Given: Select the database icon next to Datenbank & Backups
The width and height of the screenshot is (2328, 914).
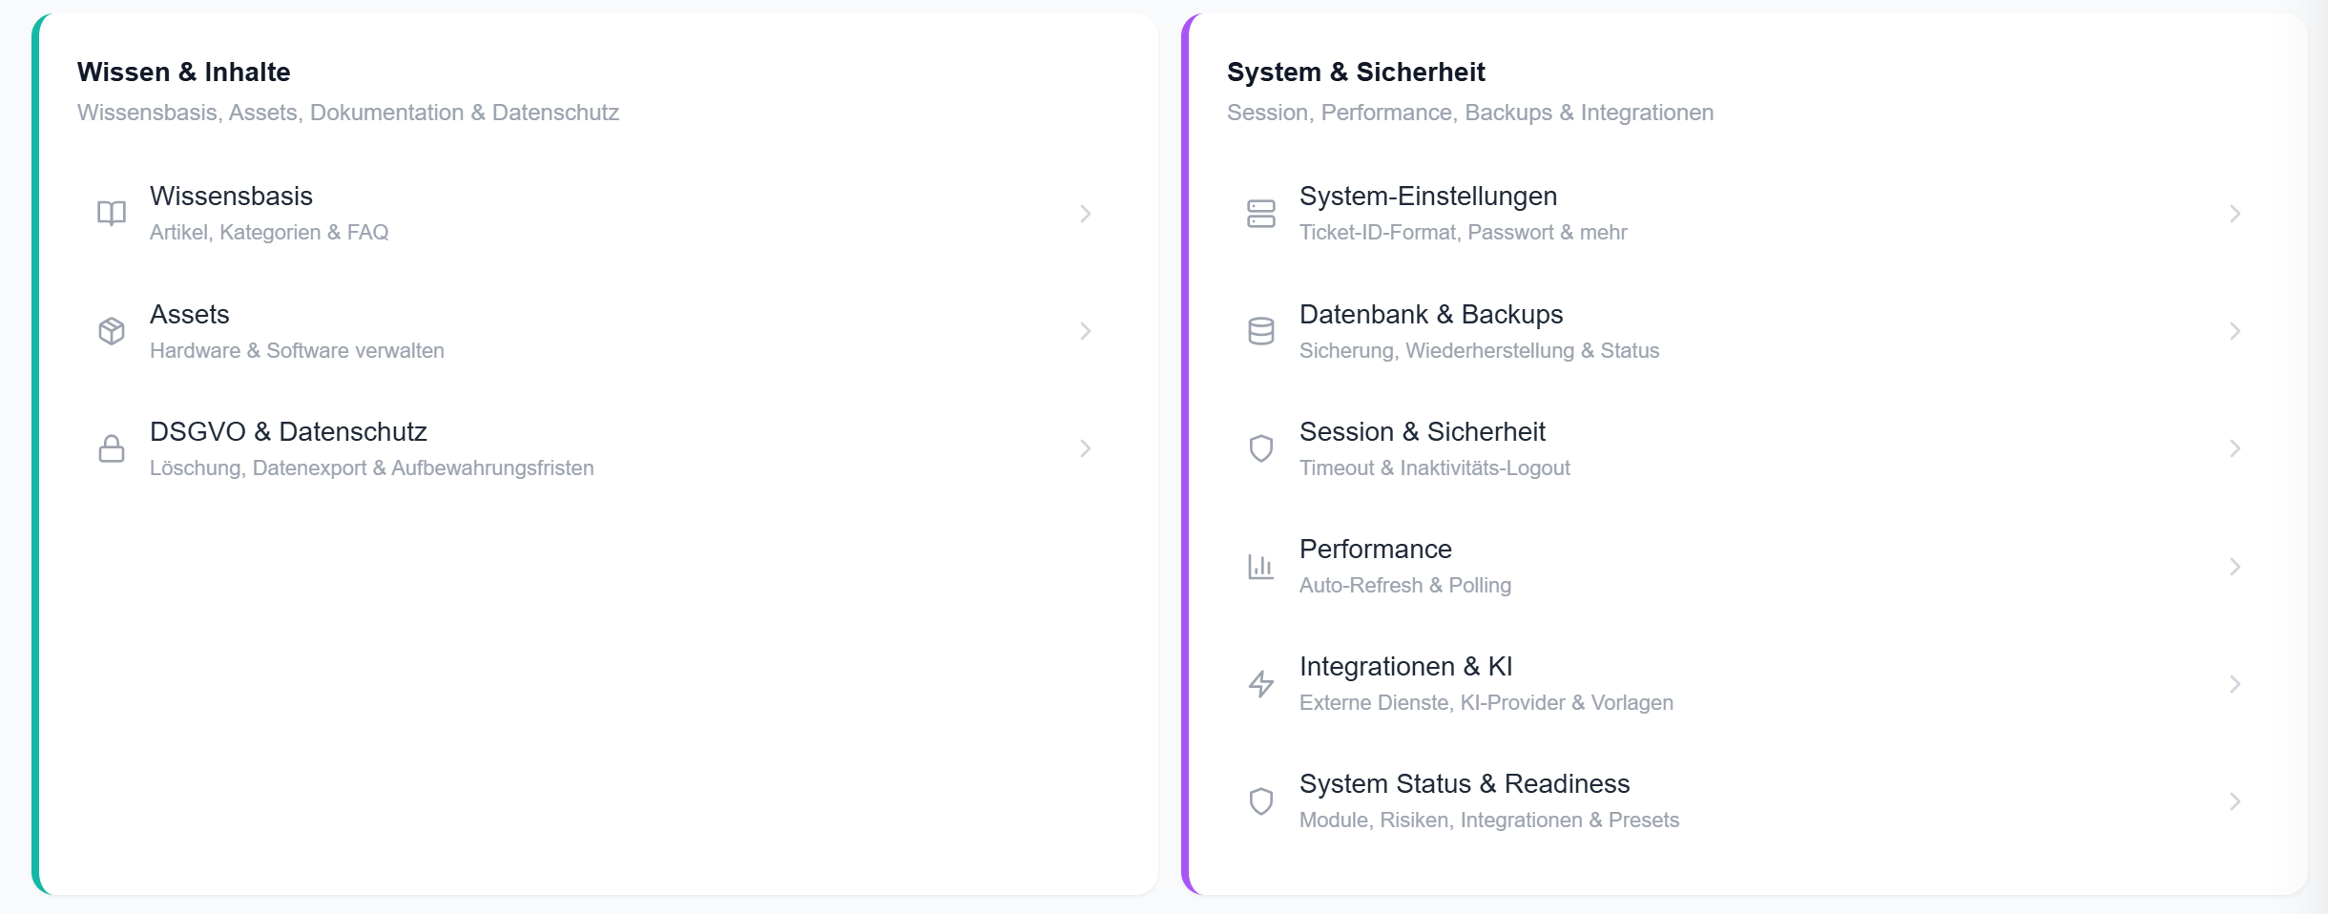Looking at the screenshot, I should 1261,331.
